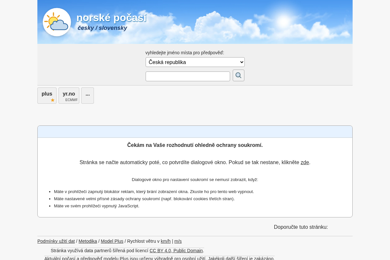The width and height of the screenshot is (390, 260).
Task: Click the magnifier search button
Action: (x=239, y=75)
